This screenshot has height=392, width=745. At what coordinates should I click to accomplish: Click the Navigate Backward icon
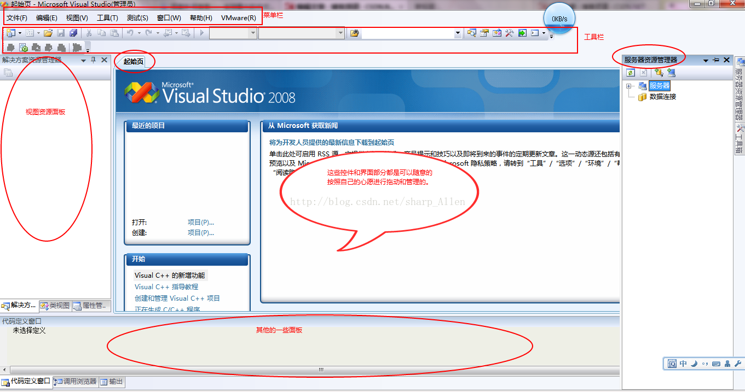(x=168, y=33)
